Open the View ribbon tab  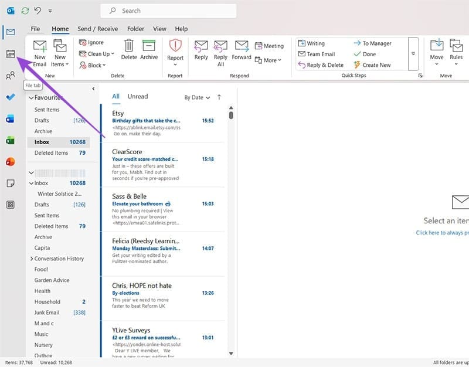click(159, 29)
